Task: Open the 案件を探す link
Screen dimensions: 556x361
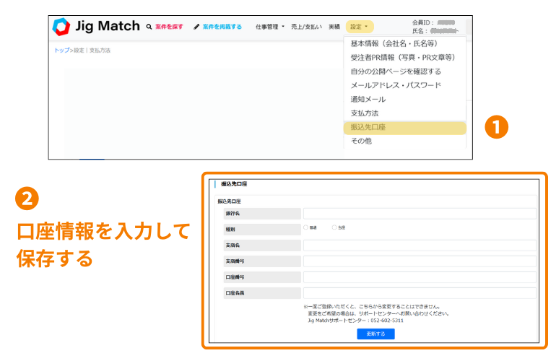Action: [x=169, y=27]
